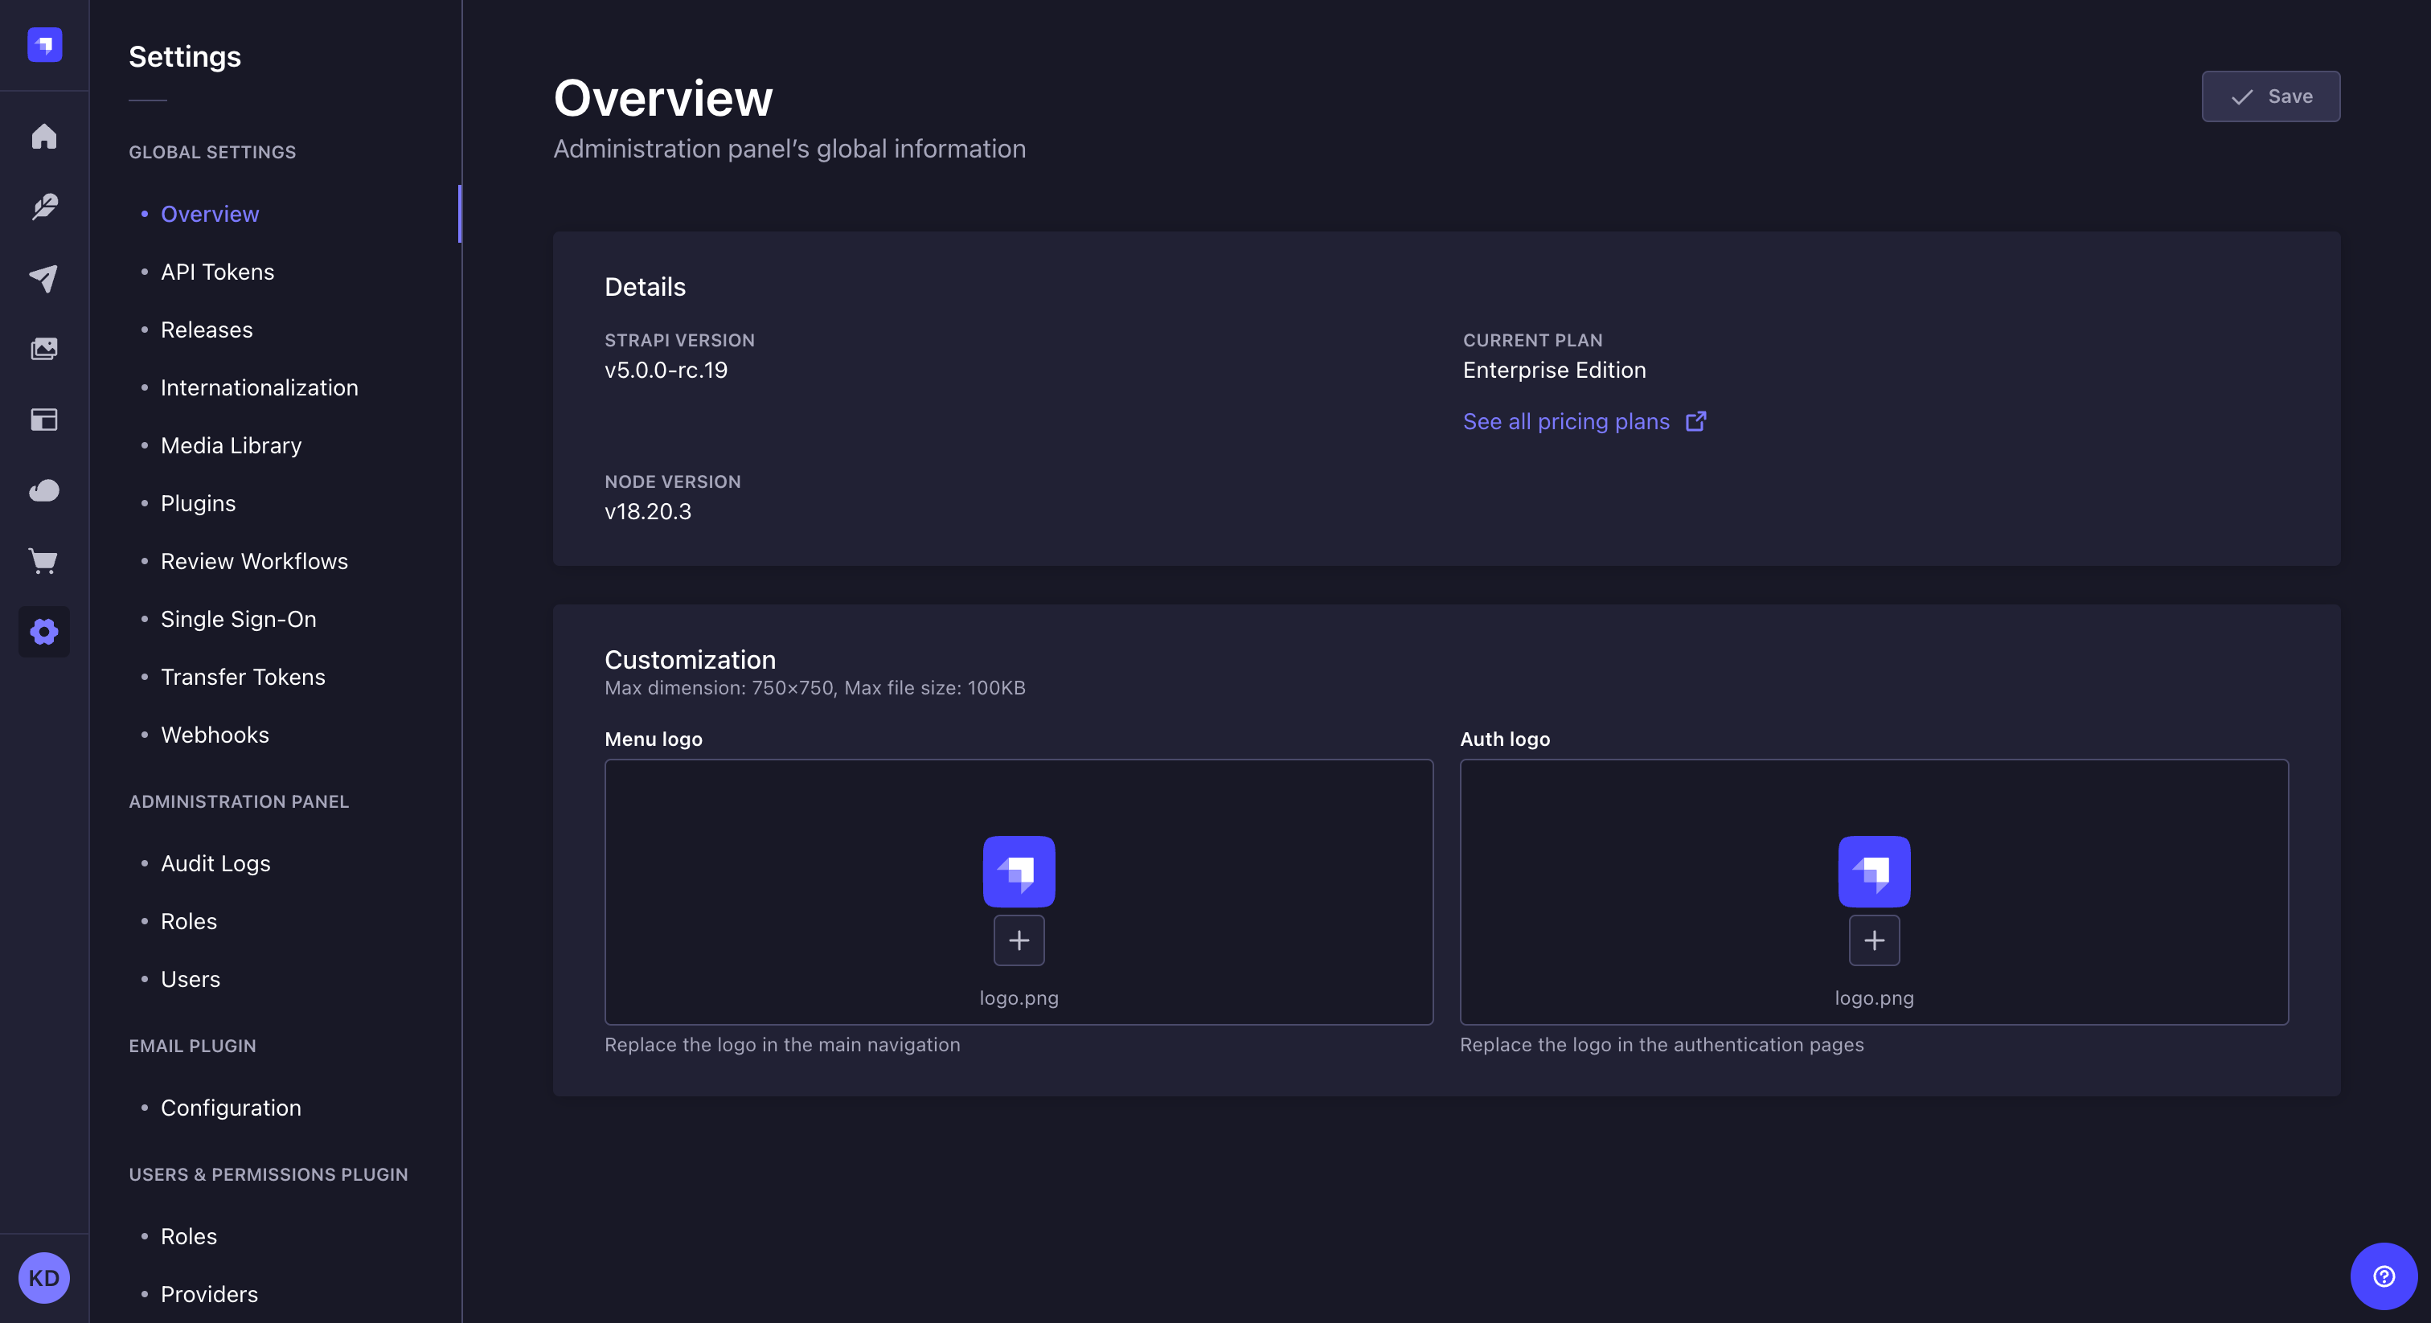Click the KD profile avatar
Viewport: 2431px width, 1323px height.
click(43, 1278)
